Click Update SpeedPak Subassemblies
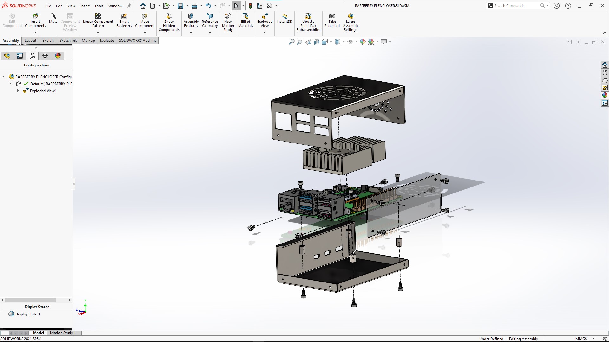Viewport: 609px width, 342px height. pyautogui.click(x=308, y=22)
